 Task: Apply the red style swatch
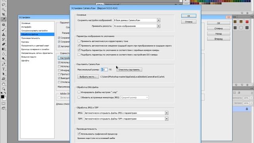pos(247,22)
